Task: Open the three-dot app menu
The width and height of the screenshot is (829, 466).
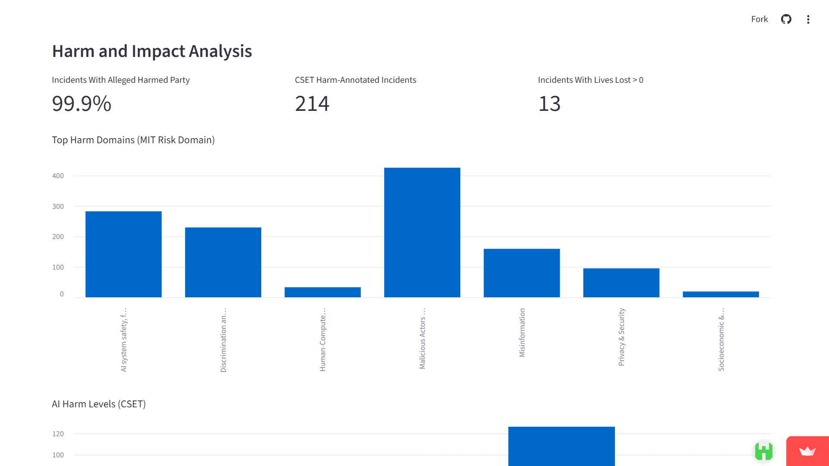Action: [x=808, y=19]
